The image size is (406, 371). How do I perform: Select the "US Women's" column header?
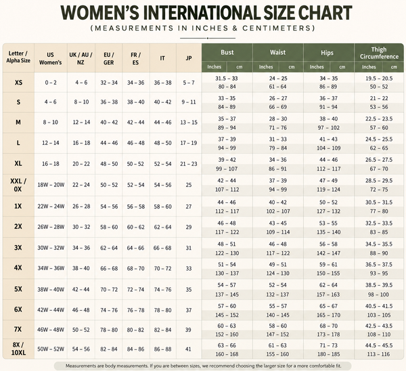51,58
